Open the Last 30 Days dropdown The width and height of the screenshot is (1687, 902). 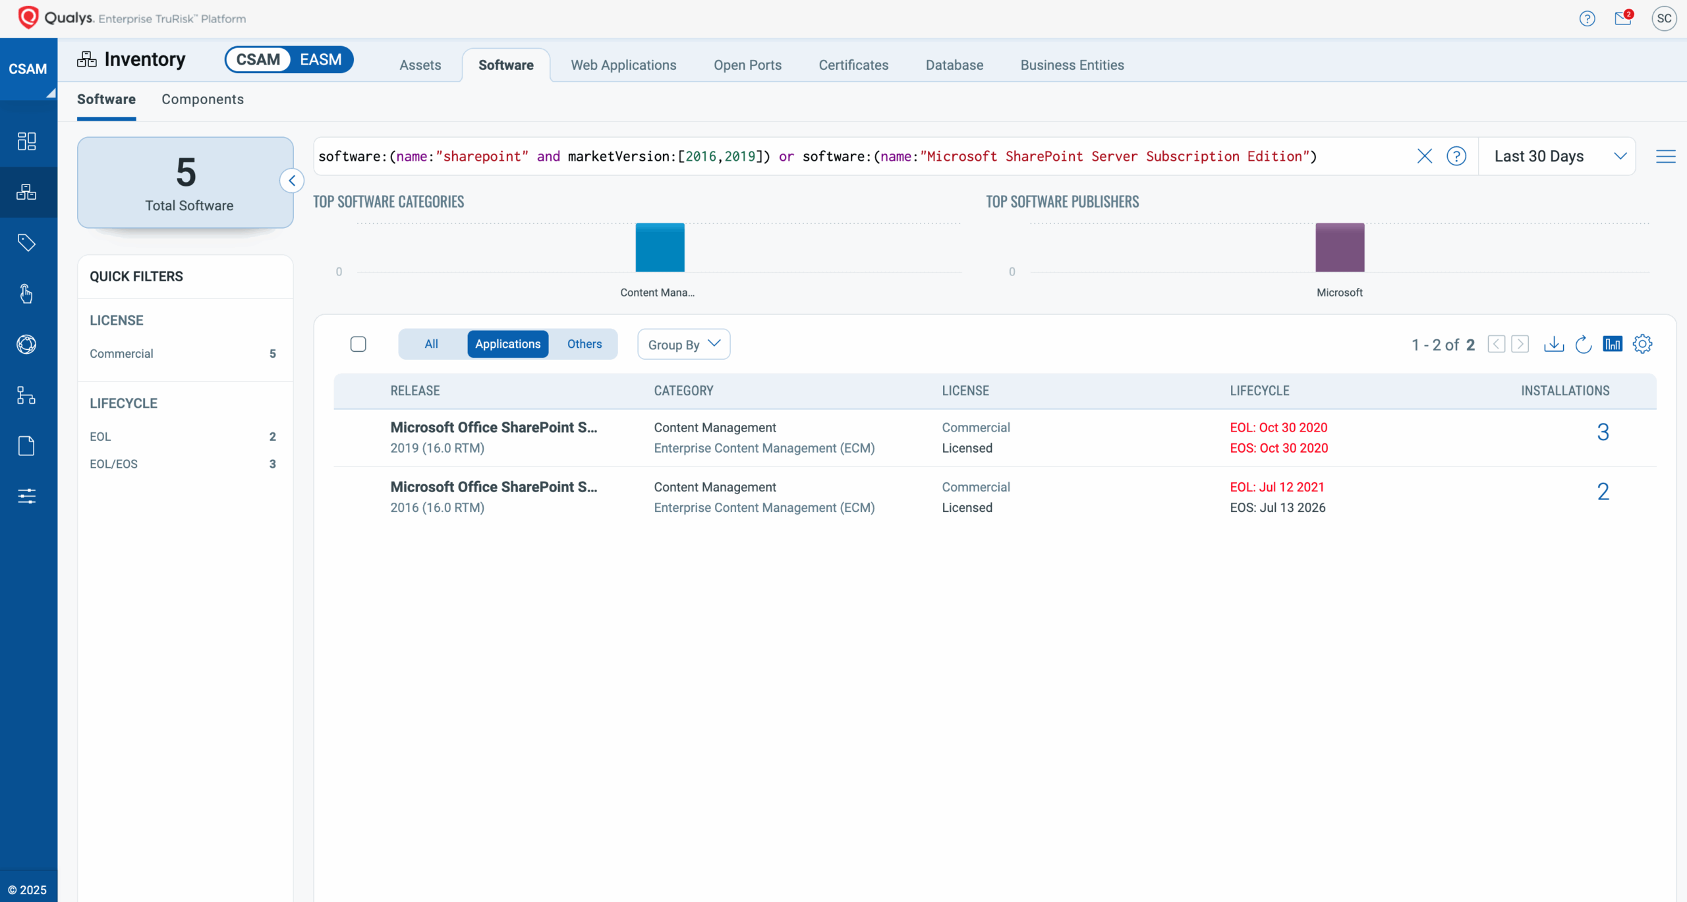(x=1557, y=156)
